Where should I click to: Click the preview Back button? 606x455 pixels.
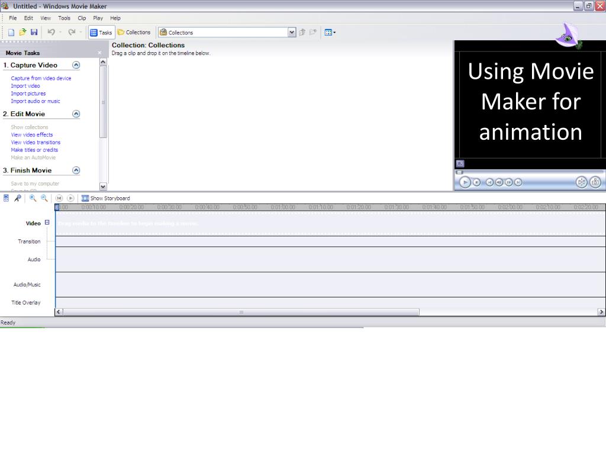[489, 182]
